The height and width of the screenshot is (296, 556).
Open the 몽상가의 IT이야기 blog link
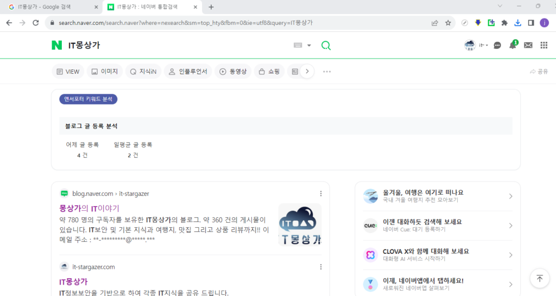coord(90,209)
